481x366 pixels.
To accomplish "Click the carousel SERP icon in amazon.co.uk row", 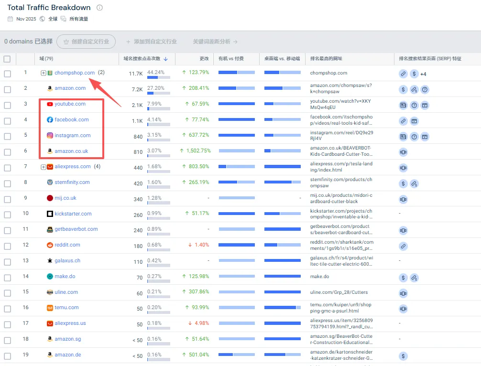I will click(x=403, y=152).
